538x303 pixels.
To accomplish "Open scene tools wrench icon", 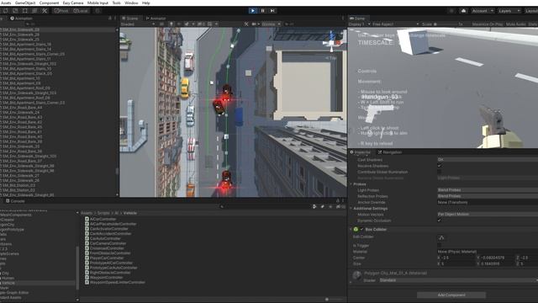I will tap(246, 24).
